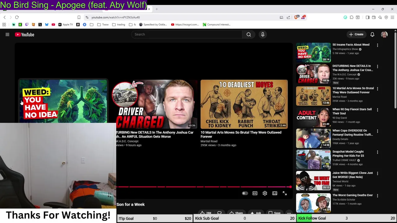Viewport: 397px width, 223px height.
Task: Open sidebar thumbnail for 50 Insane Facts About Weed
Action: [313, 52]
